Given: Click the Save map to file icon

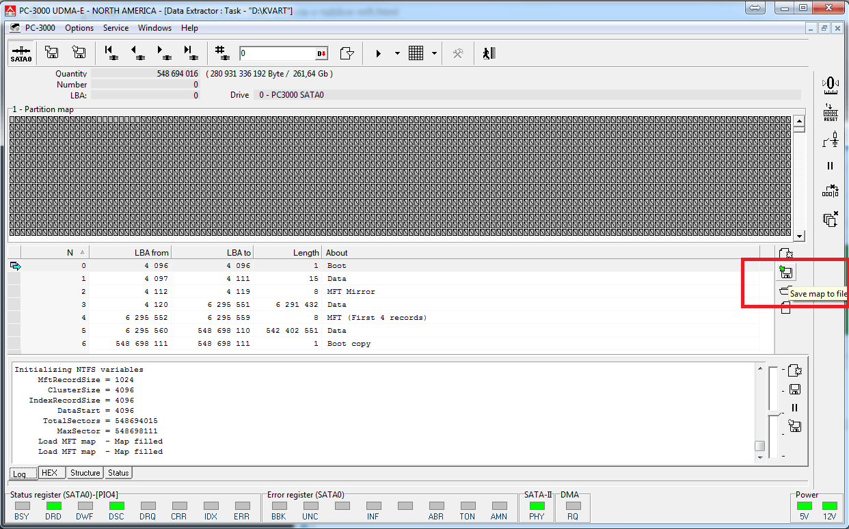Looking at the screenshot, I should [x=786, y=273].
